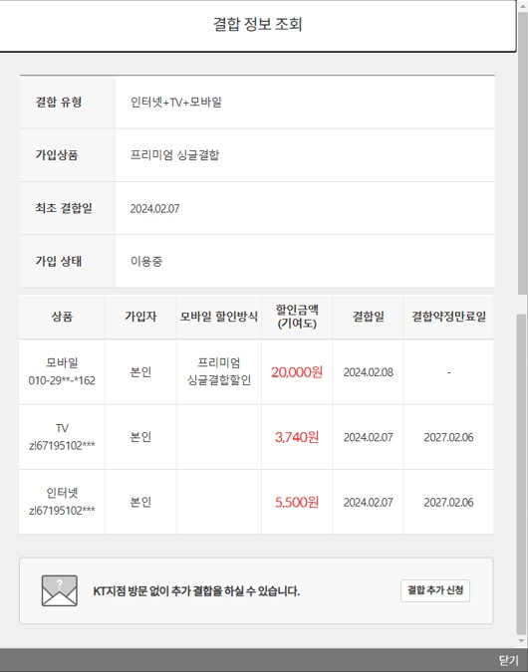Click the 인터넷 discount 5,500원

pyautogui.click(x=297, y=502)
